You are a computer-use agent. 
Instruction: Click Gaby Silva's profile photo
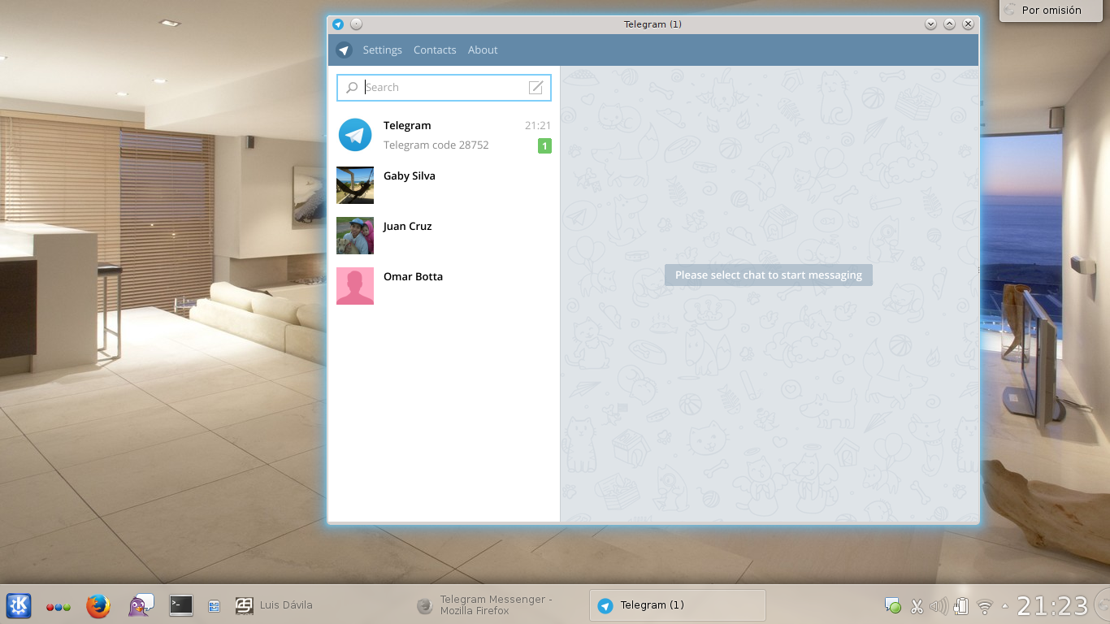coord(355,185)
